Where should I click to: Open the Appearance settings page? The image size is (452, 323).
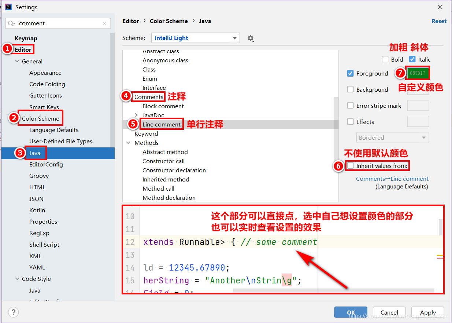point(45,73)
